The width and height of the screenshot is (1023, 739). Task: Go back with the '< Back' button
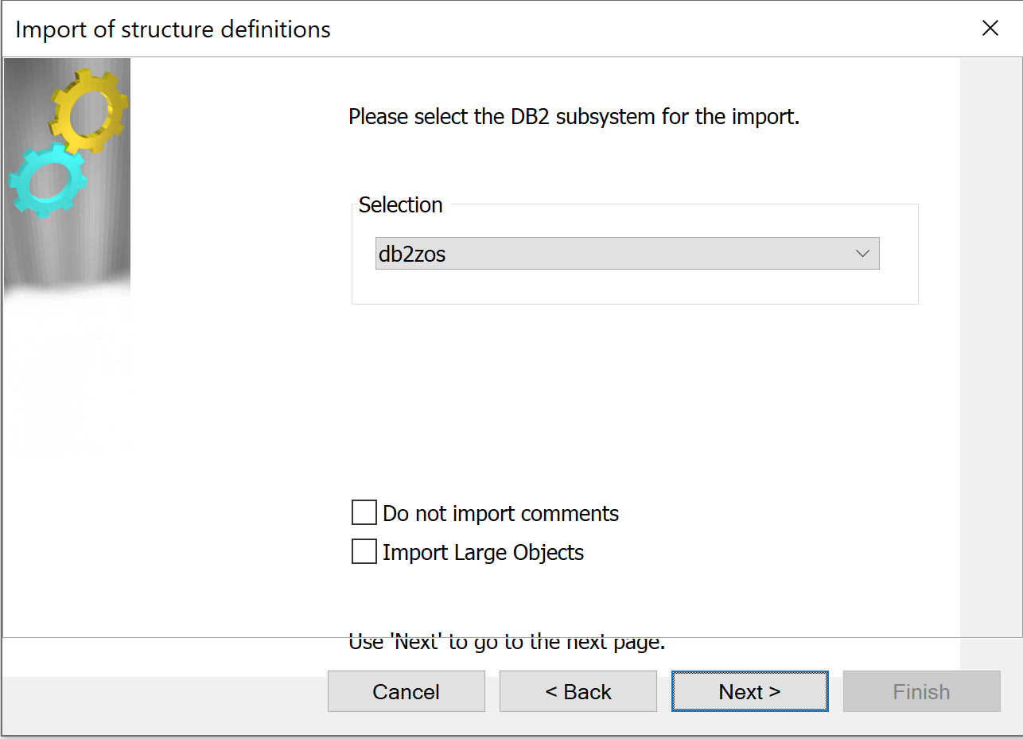[x=578, y=691]
